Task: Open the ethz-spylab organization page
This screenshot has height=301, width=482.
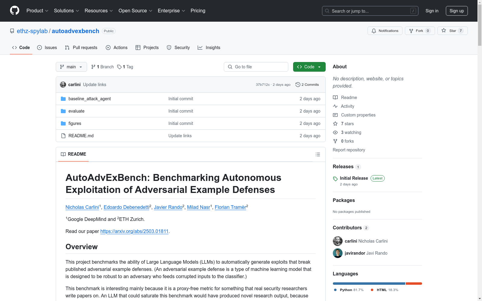Action: click(32, 31)
